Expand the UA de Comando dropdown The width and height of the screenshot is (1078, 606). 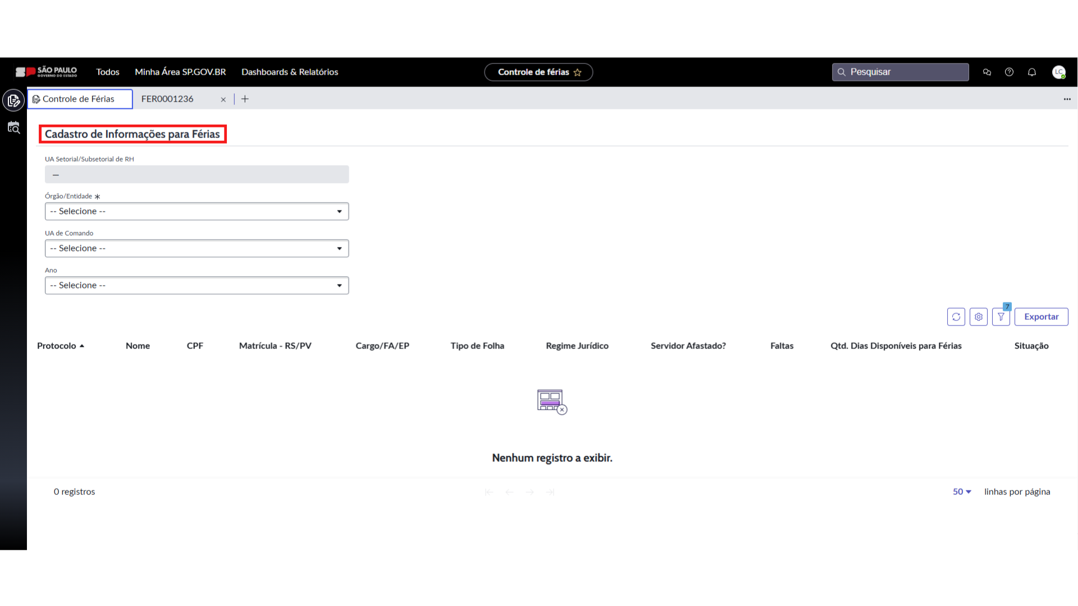coord(197,249)
